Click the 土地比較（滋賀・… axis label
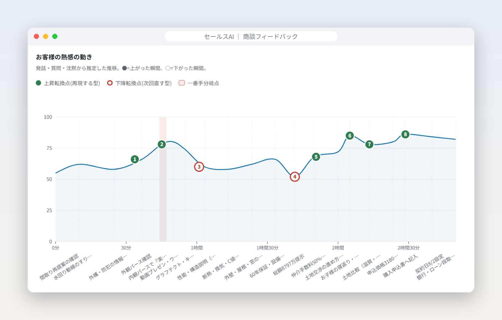This screenshot has height=320, width=502. click(x=361, y=267)
